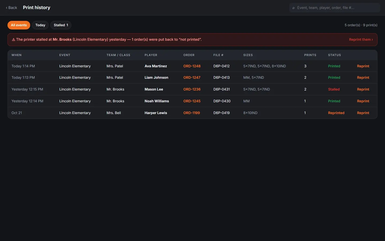Screen dimensions: 385x241
Task: Click file number D6P-0431
Action: (222, 89)
